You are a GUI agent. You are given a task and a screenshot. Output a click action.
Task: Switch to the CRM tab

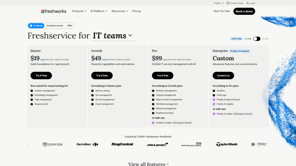click(x=69, y=26)
